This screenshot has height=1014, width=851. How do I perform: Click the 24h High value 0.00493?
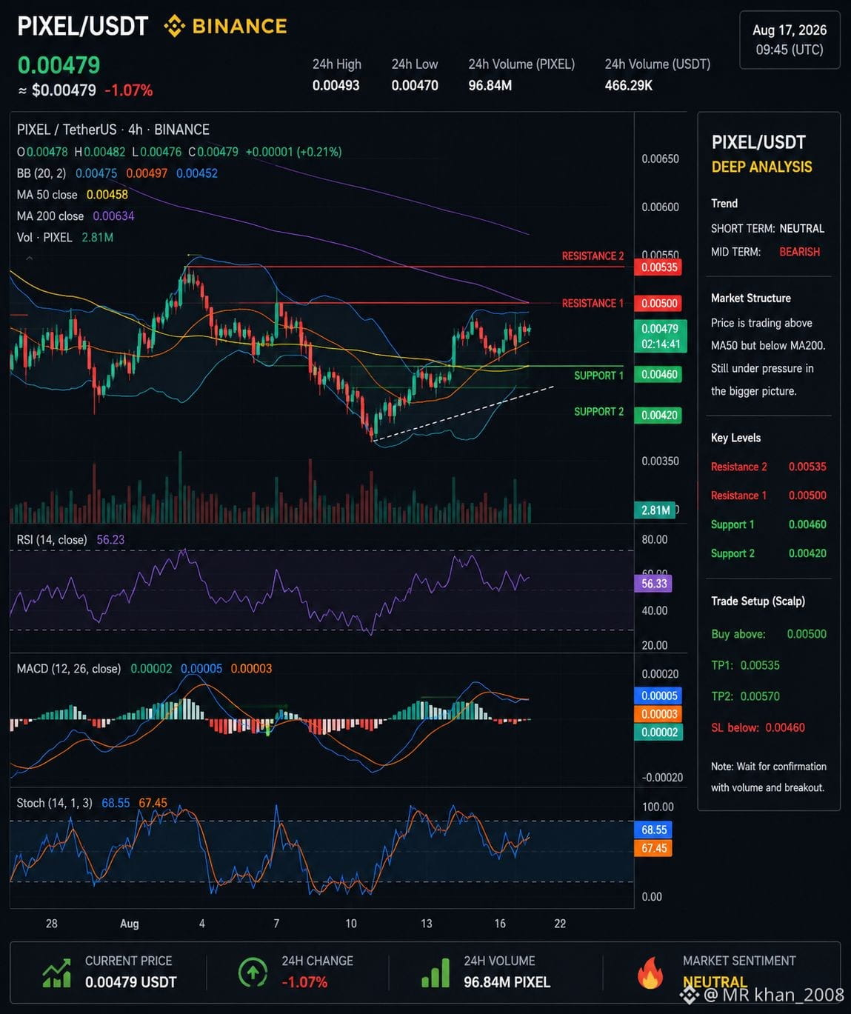click(x=336, y=85)
